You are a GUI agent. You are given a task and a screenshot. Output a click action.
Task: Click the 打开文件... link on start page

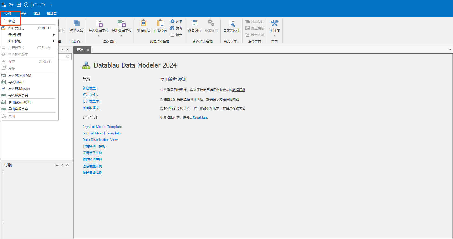coord(90,94)
